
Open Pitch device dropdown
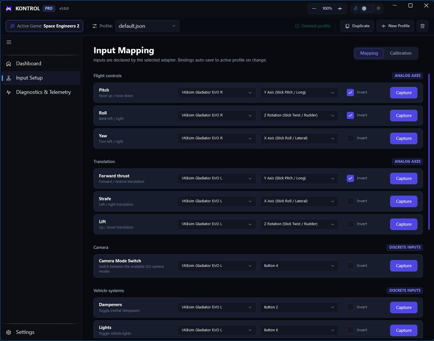[x=217, y=92]
